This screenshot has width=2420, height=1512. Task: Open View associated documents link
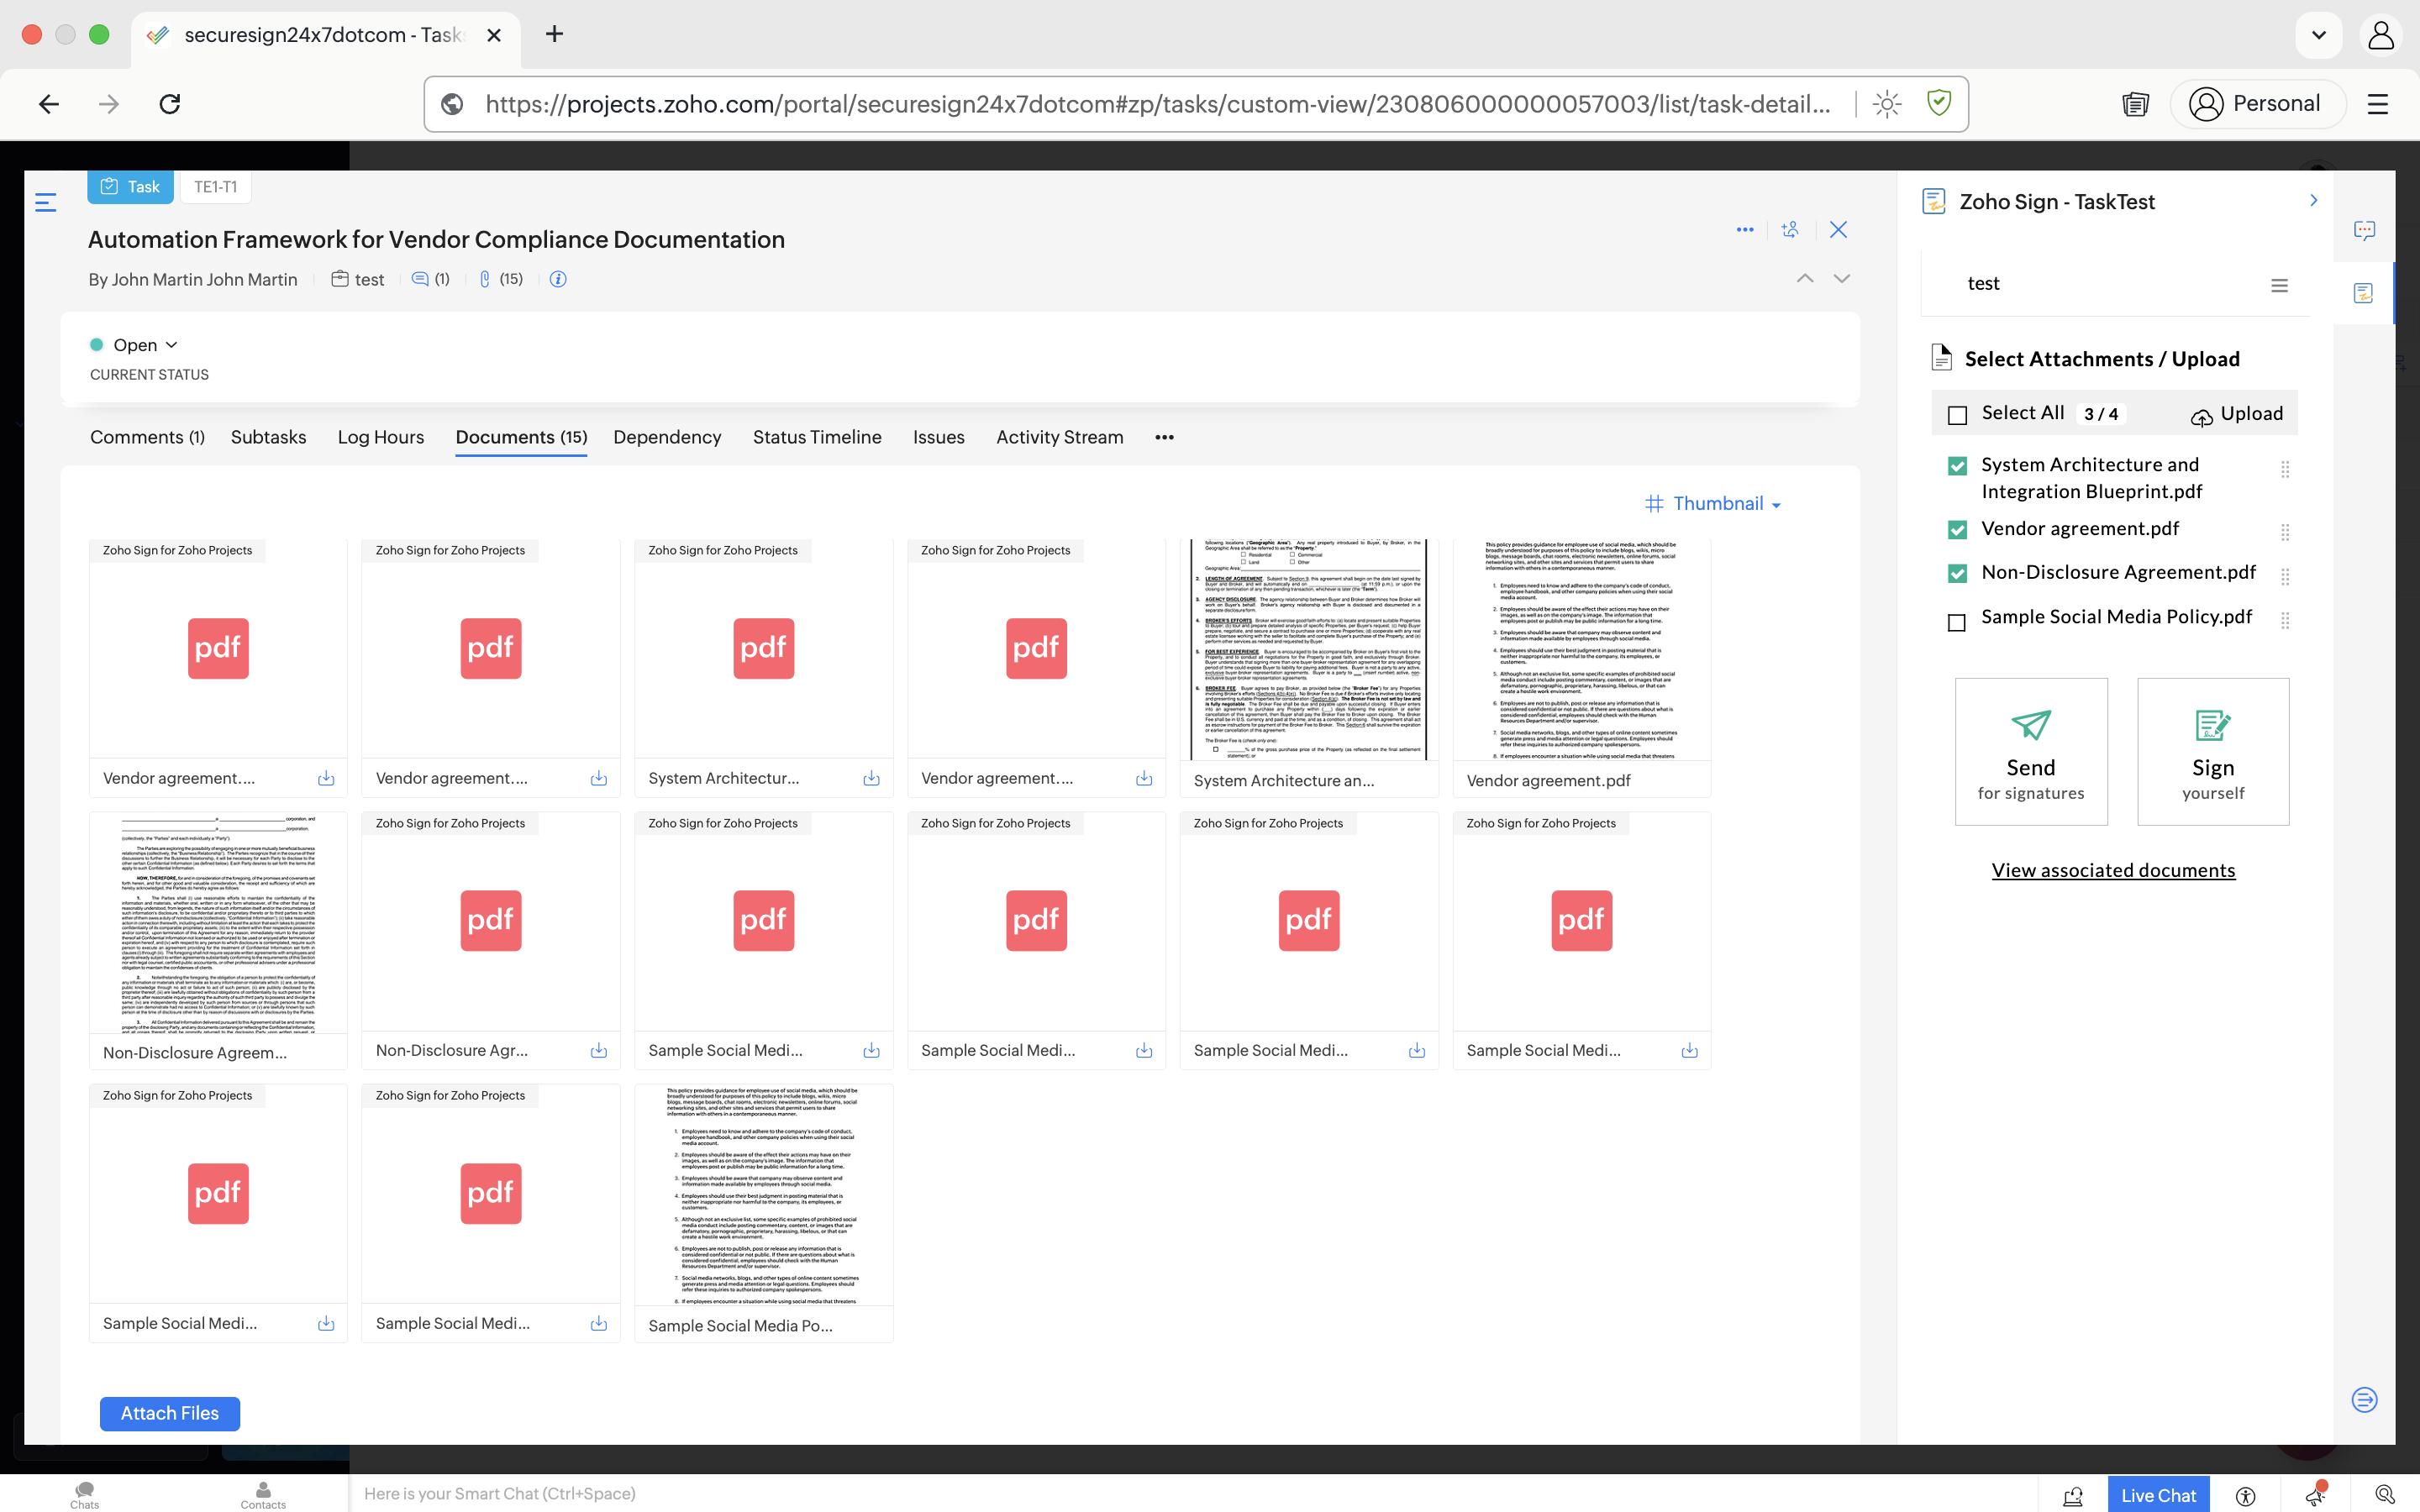click(2112, 870)
